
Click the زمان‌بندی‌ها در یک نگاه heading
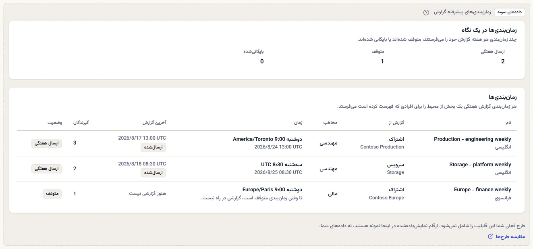489,30
